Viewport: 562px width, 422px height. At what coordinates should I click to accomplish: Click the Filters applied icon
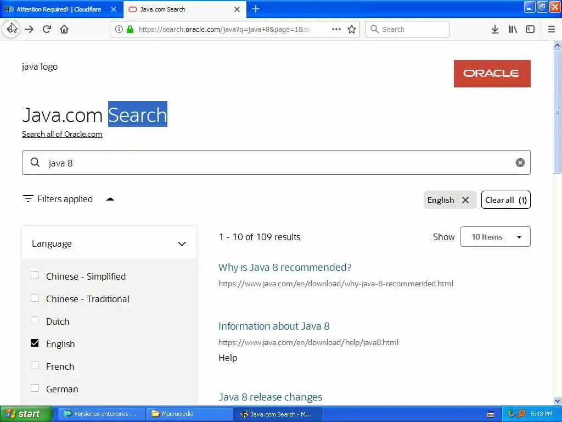pyautogui.click(x=28, y=199)
